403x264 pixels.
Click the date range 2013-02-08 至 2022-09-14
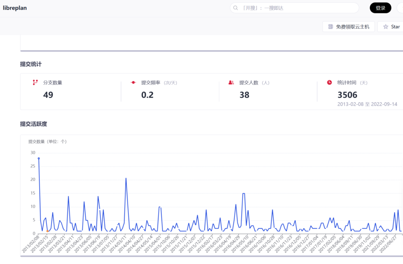tap(367, 104)
